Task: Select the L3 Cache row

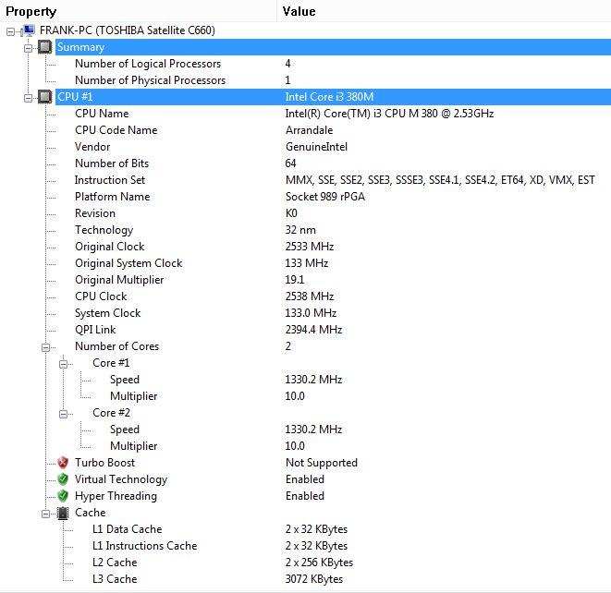Action: click(x=305, y=579)
